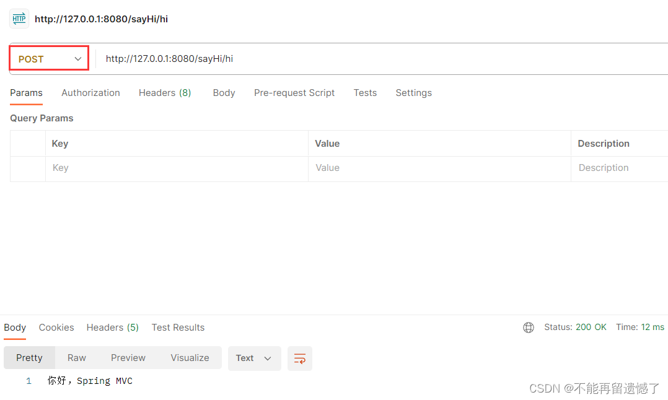
Task: Switch to the Params tab
Action: point(27,93)
